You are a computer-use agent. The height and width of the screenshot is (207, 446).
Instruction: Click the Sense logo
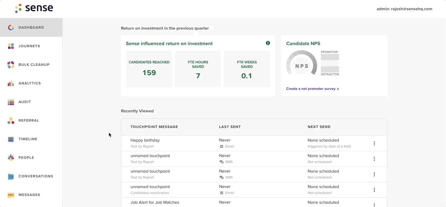34,8
